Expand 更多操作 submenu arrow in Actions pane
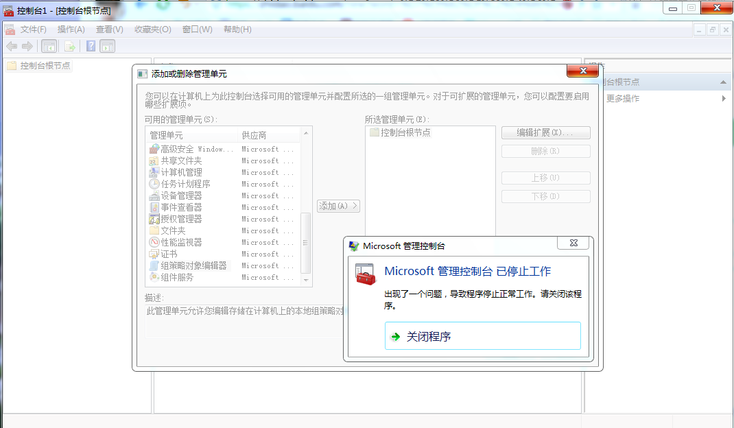 pyautogui.click(x=724, y=98)
